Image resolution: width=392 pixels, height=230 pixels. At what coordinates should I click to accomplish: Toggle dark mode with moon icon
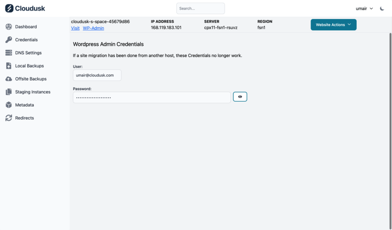382,8
